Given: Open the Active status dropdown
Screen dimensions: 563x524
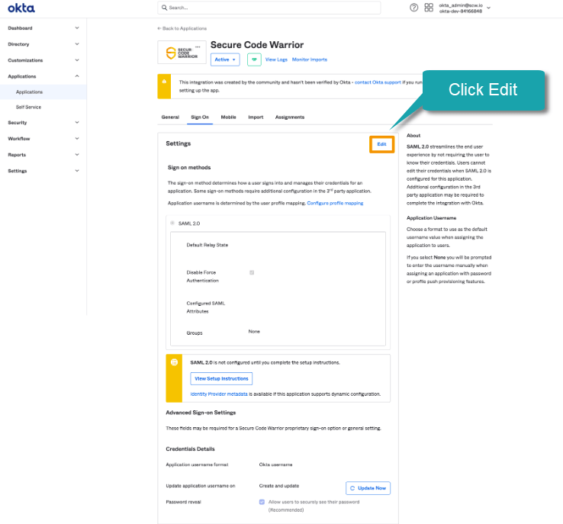Looking at the screenshot, I should [225, 59].
